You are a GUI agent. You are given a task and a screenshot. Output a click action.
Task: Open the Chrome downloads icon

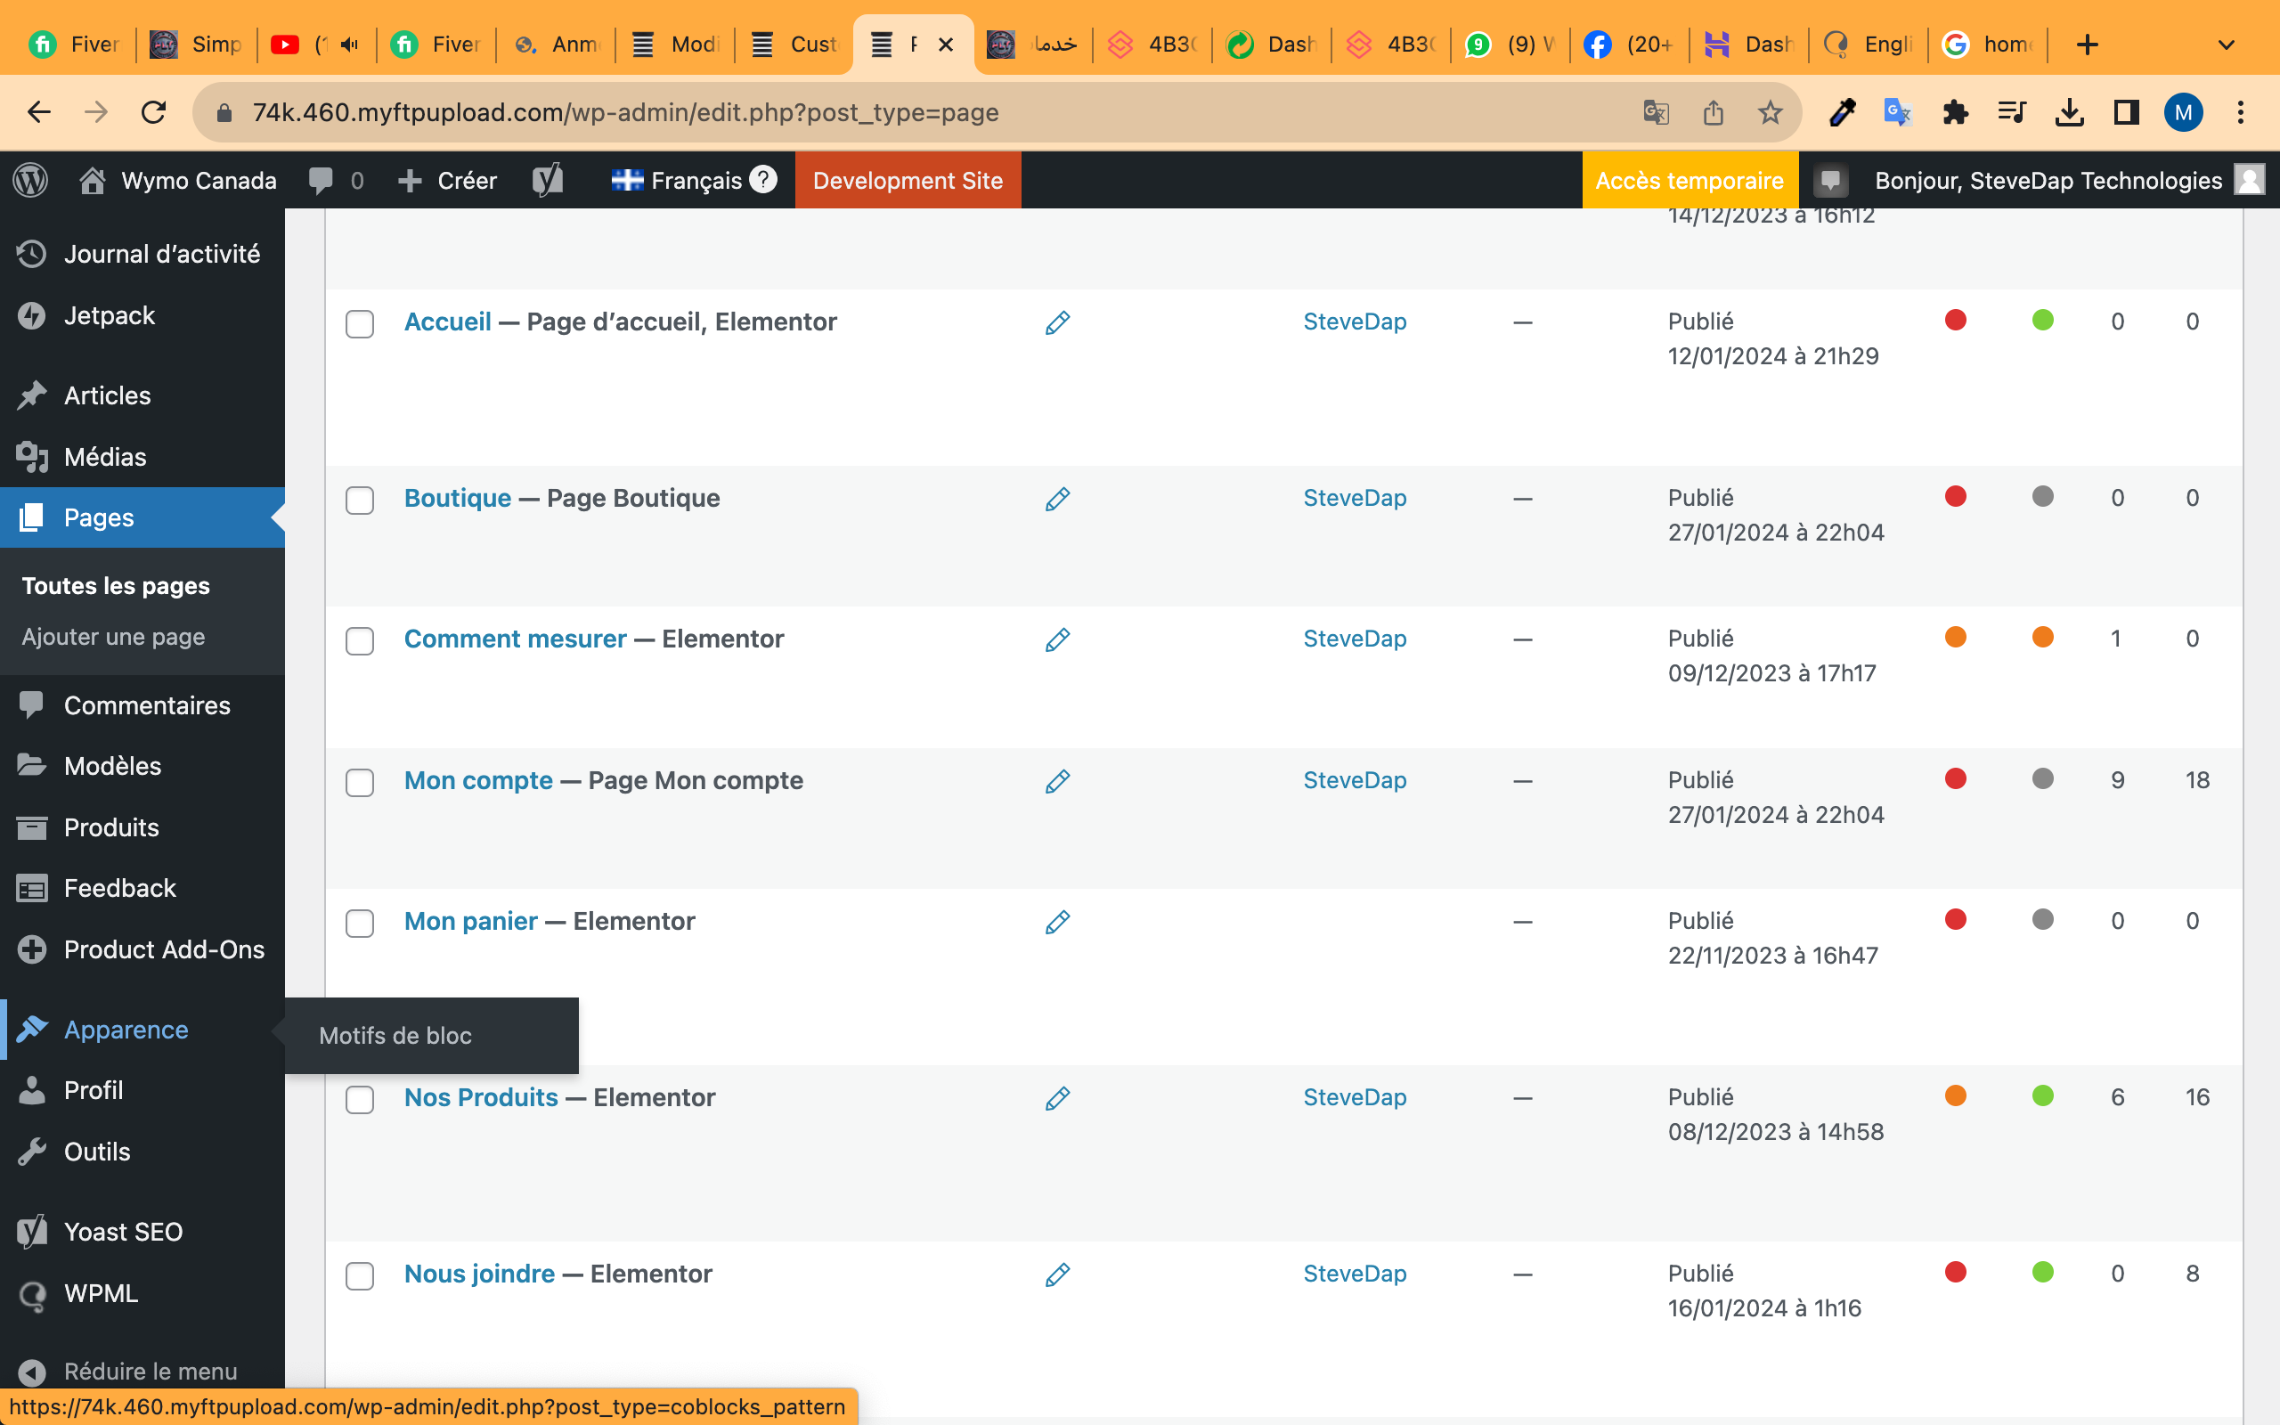2069,113
